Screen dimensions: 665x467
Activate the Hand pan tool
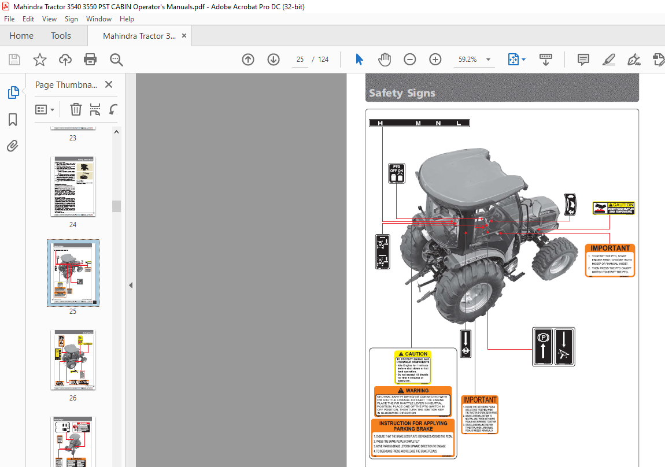384,60
